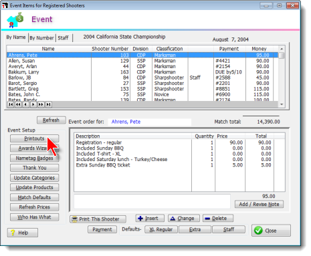Image resolution: width=311 pixels, height=256 pixels.
Task: Step to previous record arrow
Action: tap(26, 104)
